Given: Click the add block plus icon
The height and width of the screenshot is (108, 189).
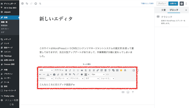Looking at the screenshot, I should (x=23, y=4).
